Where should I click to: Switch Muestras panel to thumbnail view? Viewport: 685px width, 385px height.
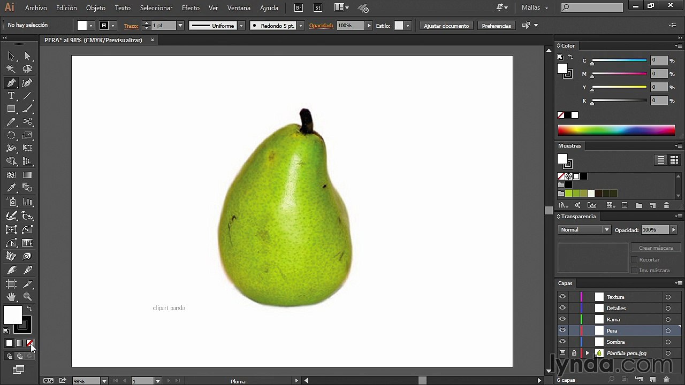coord(674,160)
